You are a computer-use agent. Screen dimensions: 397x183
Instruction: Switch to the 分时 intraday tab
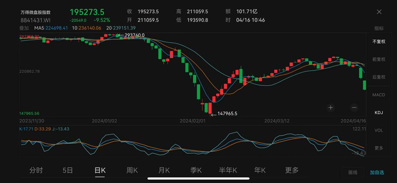(36, 170)
